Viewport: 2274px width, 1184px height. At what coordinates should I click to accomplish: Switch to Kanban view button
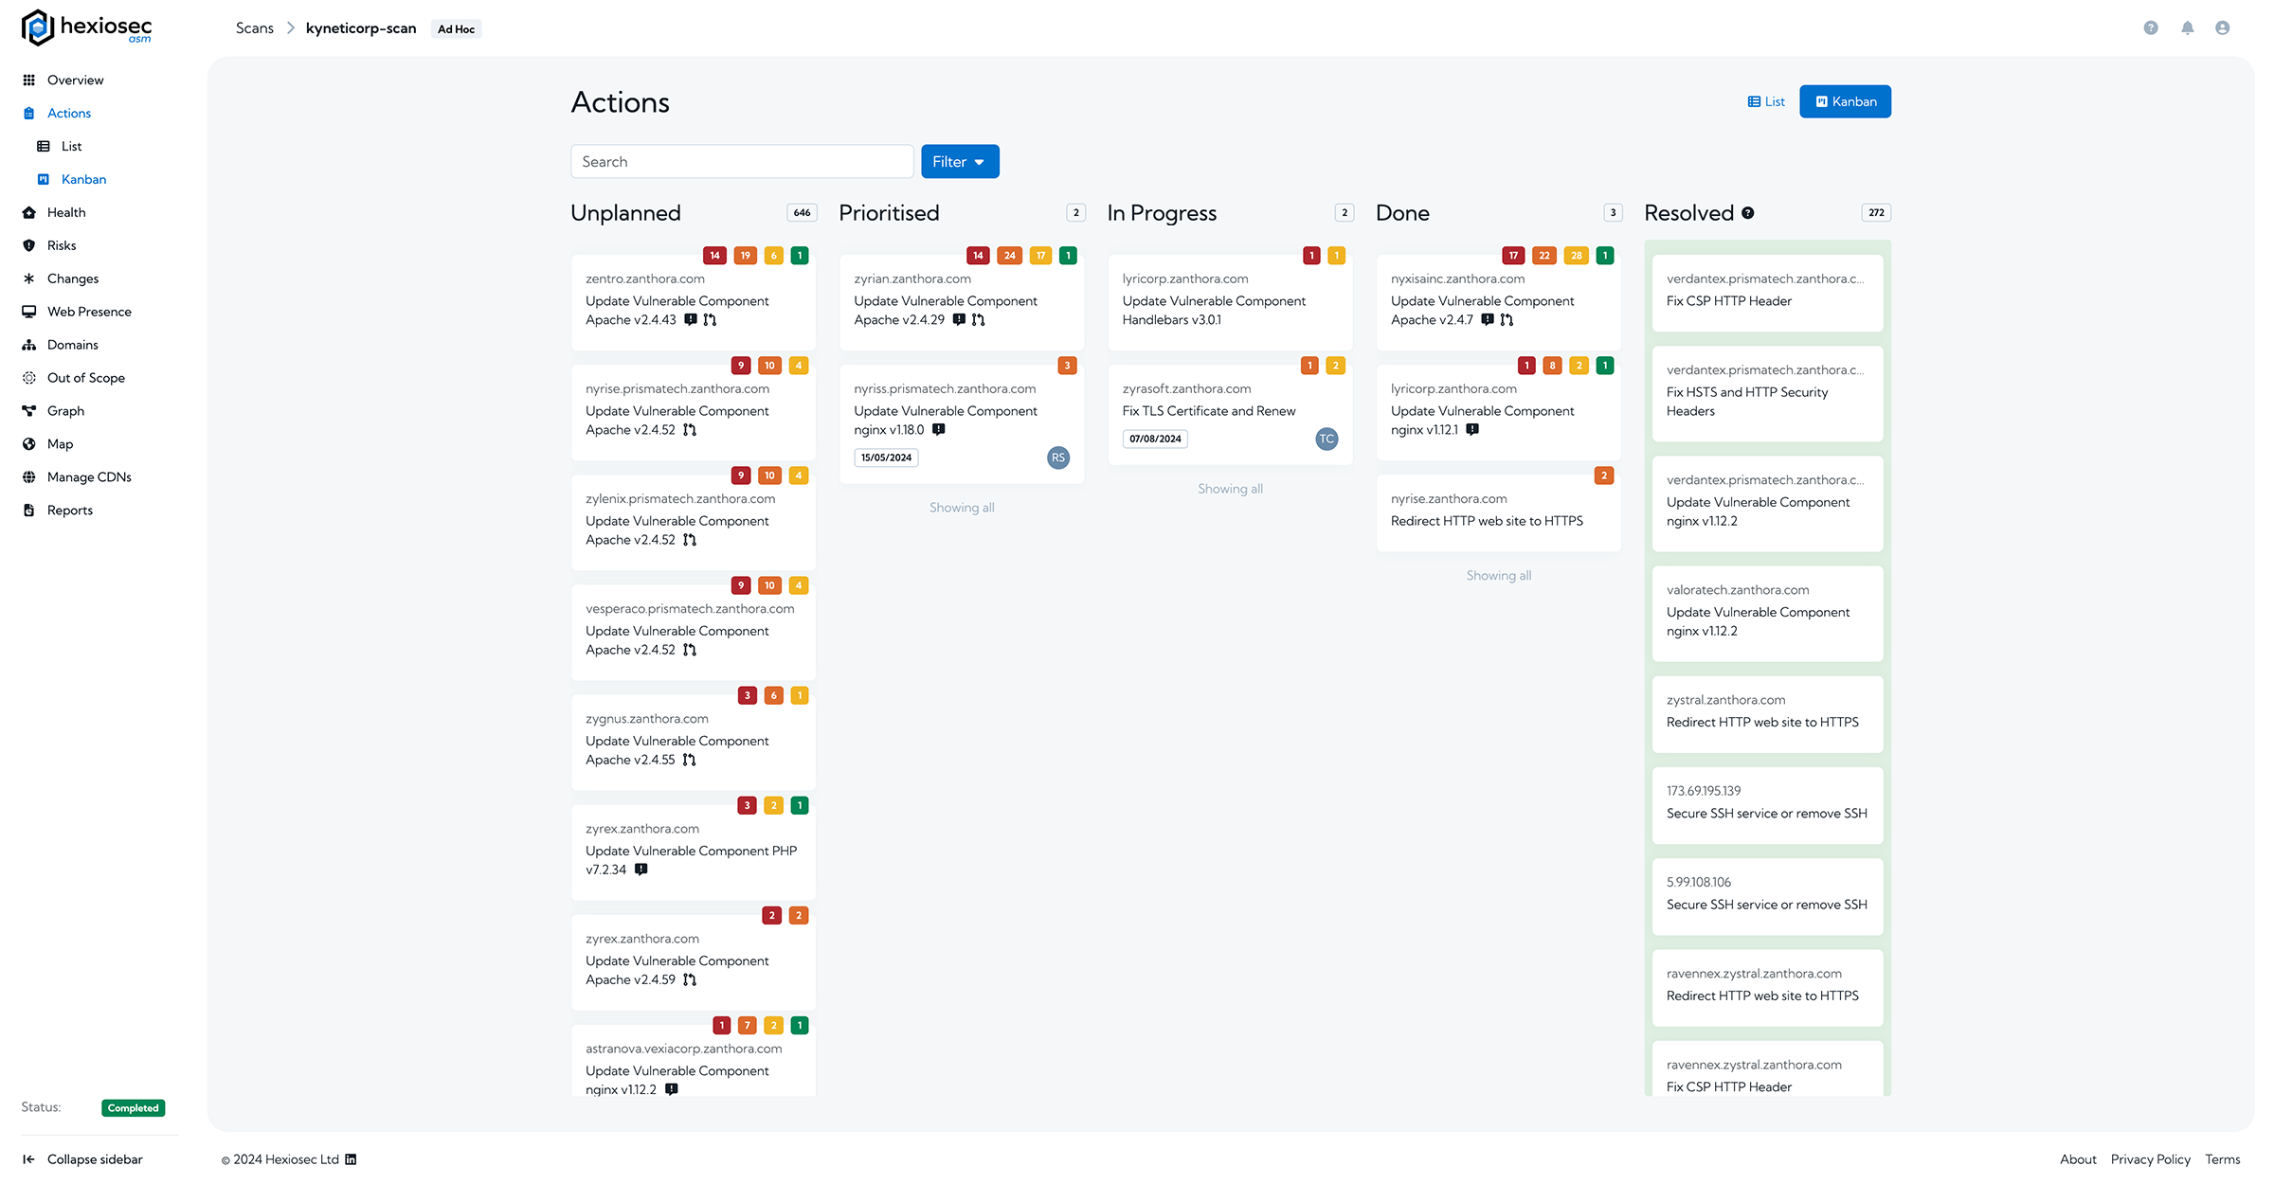1845,101
